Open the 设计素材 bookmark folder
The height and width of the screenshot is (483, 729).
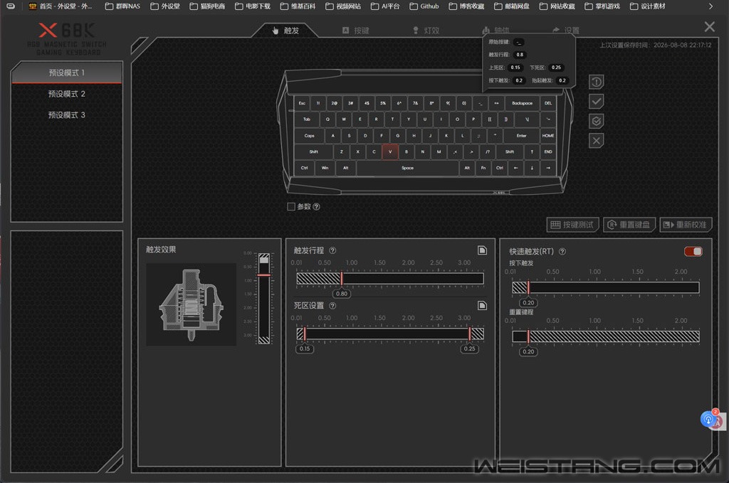click(647, 6)
